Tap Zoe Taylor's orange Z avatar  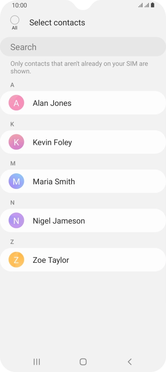16,260
